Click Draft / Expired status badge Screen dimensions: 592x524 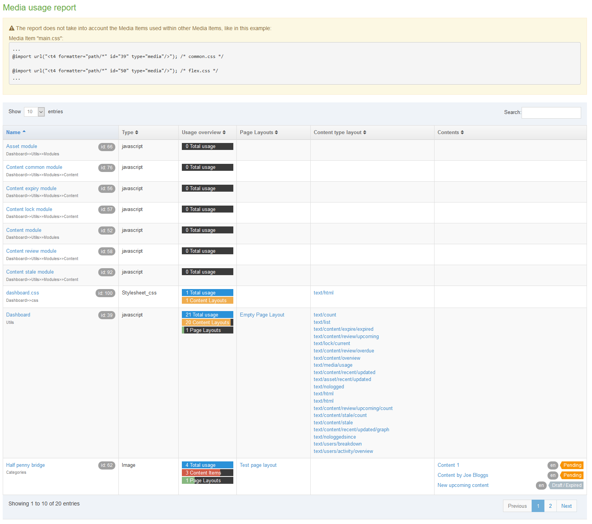pyautogui.click(x=566, y=485)
